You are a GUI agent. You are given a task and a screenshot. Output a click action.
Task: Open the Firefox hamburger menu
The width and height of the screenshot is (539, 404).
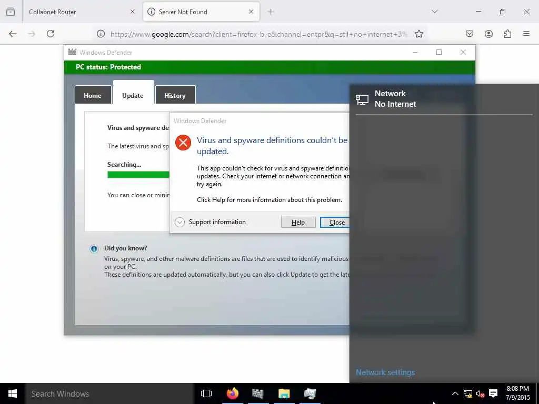[x=526, y=34]
